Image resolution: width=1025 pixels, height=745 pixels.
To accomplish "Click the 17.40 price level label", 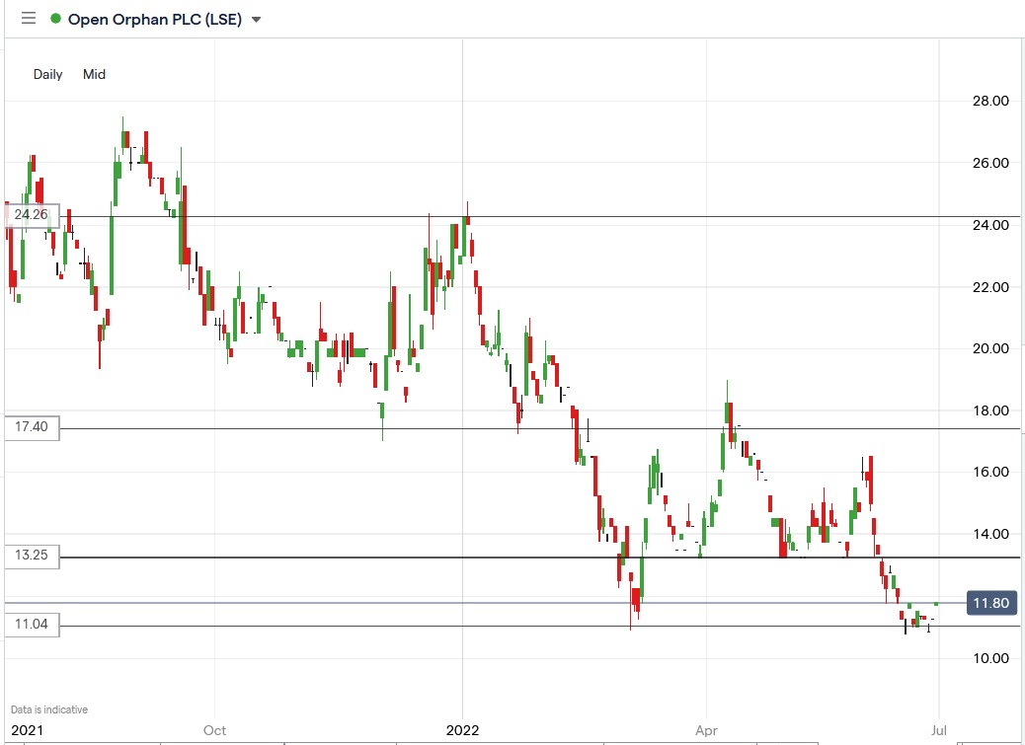I will pos(33,427).
